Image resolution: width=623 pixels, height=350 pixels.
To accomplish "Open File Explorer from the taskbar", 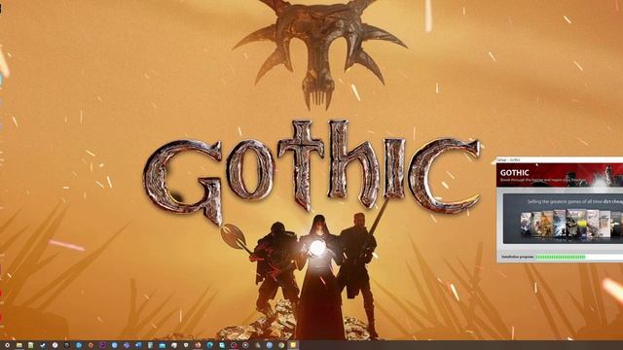I will pos(19,345).
